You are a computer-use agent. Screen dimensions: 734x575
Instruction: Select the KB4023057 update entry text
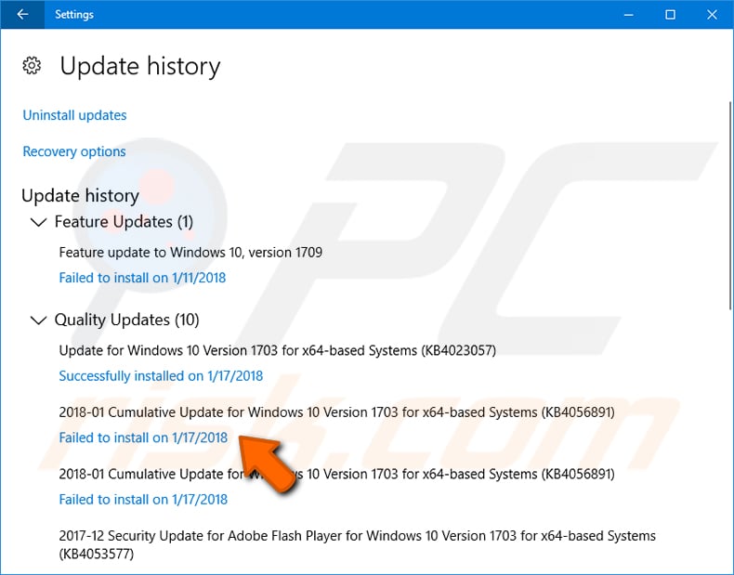click(278, 351)
